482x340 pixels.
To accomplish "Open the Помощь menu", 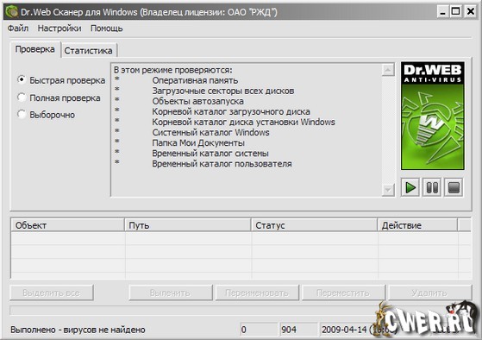I will pyautogui.click(x=106, y=28).
